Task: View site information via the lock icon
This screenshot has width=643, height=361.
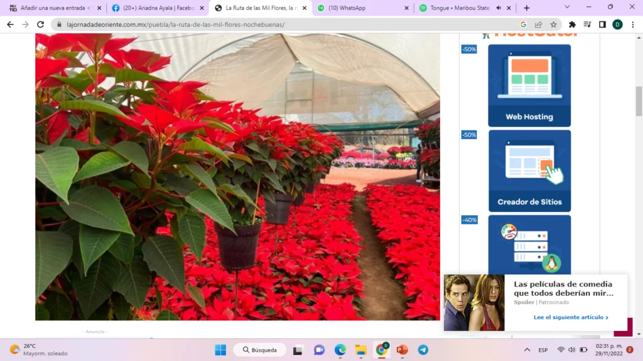Action: pos(59,24)
